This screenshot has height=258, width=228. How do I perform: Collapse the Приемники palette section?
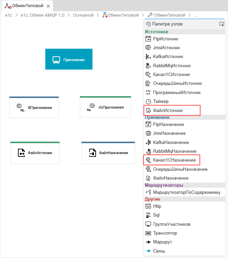[x=157, y=117]
